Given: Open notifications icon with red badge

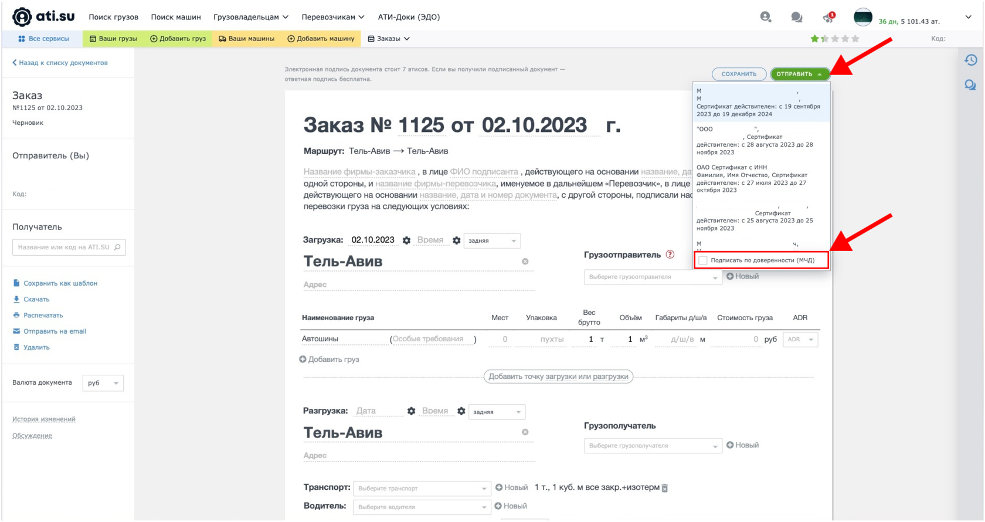Looking at the screenshot, I should coord(828,17).
